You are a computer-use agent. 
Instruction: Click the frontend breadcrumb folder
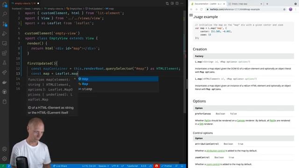coord(17,8)
